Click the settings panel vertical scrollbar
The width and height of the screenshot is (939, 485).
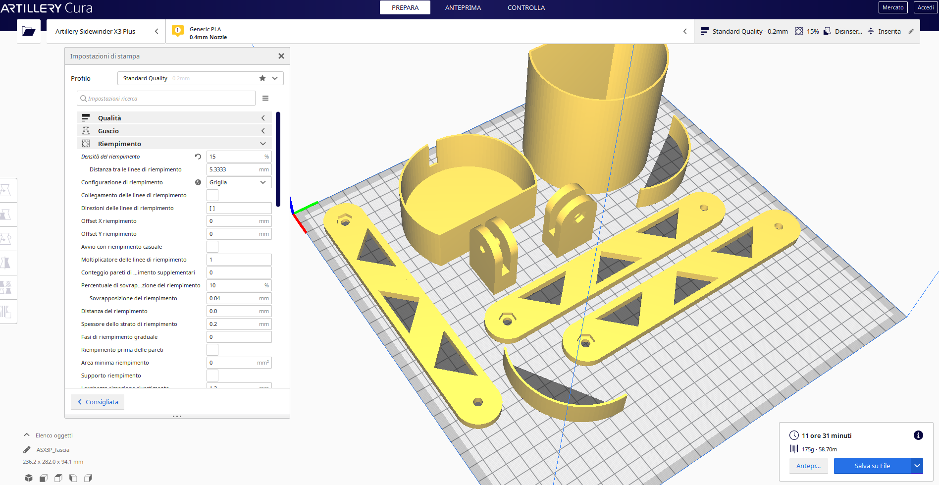click(278, 159)
